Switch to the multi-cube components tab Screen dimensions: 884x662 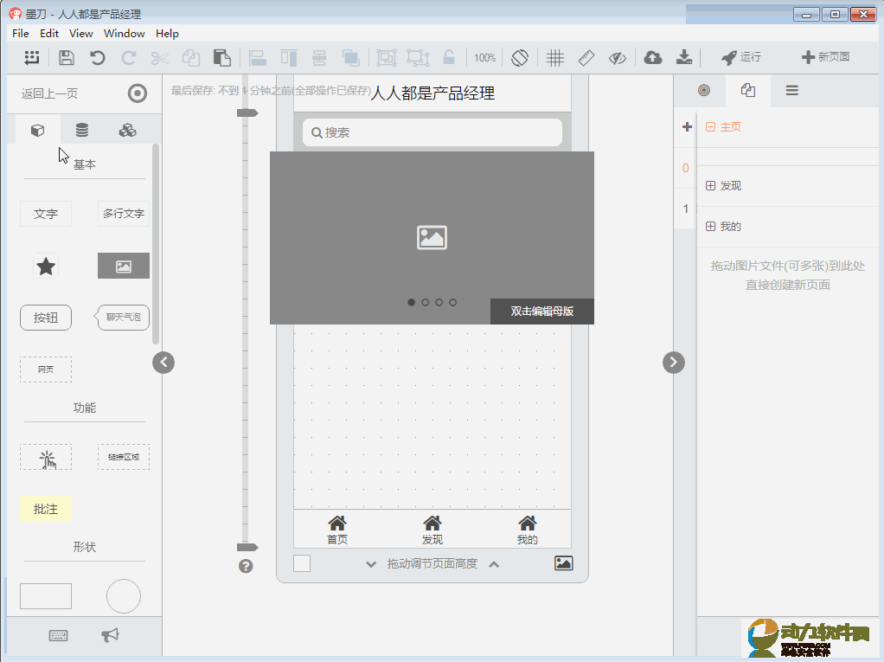click(127, 131)
